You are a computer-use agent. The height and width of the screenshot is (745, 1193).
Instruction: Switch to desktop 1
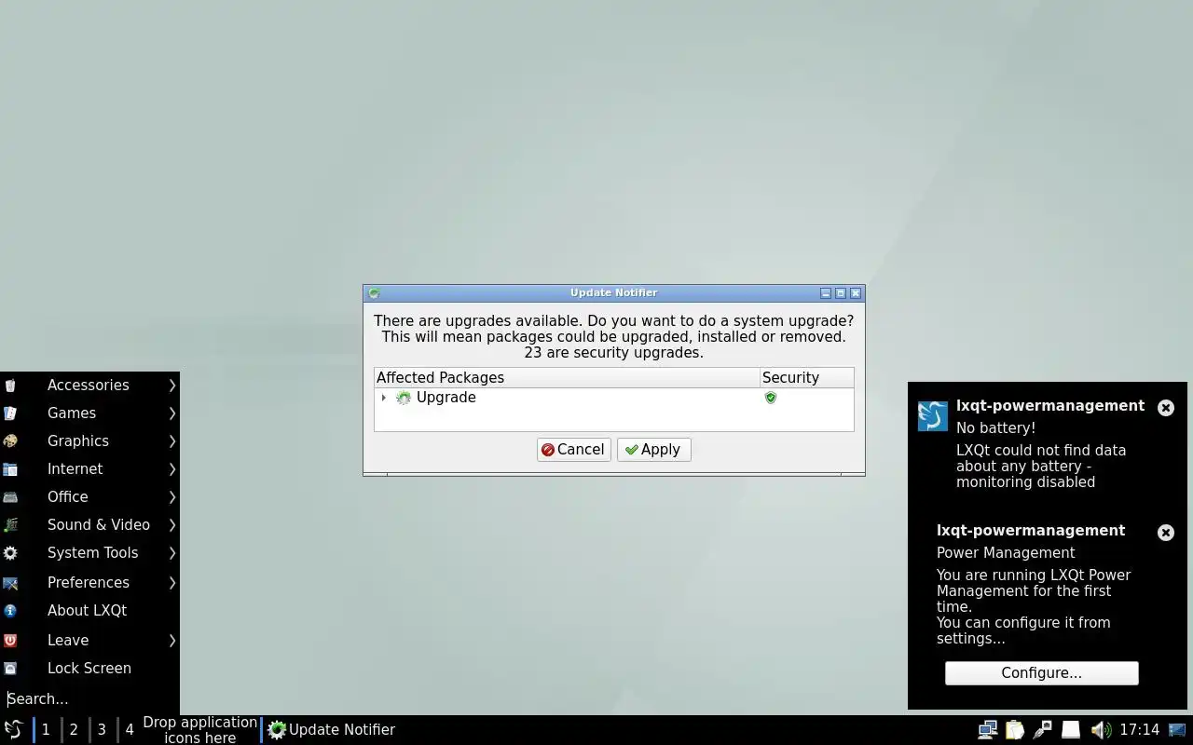pos(46,729)
